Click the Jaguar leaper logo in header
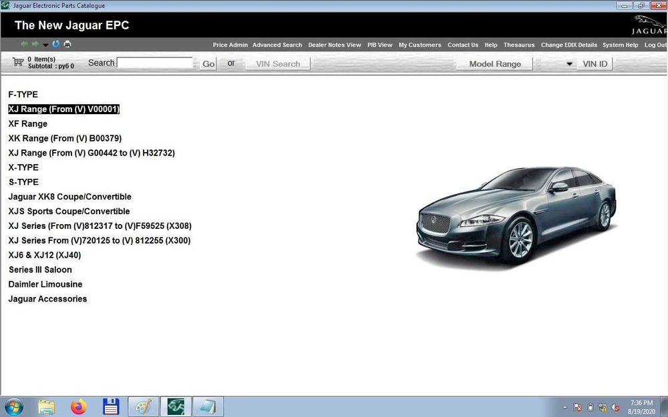 coord(649,25)
